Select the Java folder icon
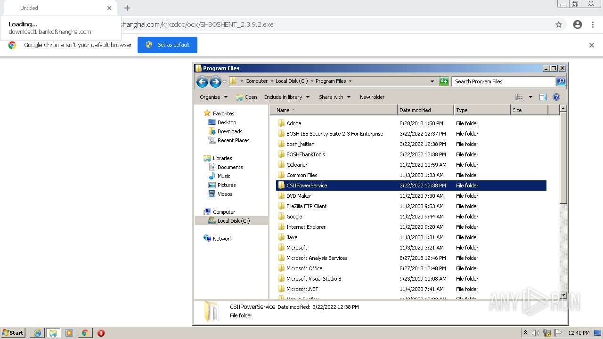This screenshot has width=603, height=339. [281, 237]
